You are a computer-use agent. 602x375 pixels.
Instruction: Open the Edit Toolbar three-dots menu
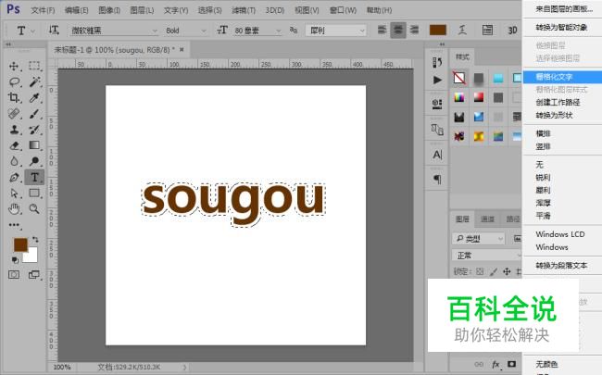[15, 225]
